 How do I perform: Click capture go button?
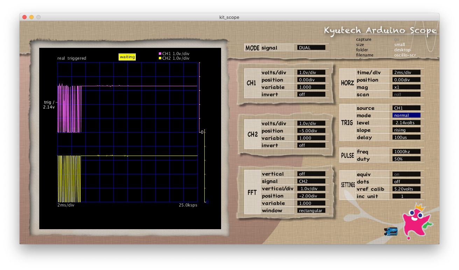pos(397,39)
